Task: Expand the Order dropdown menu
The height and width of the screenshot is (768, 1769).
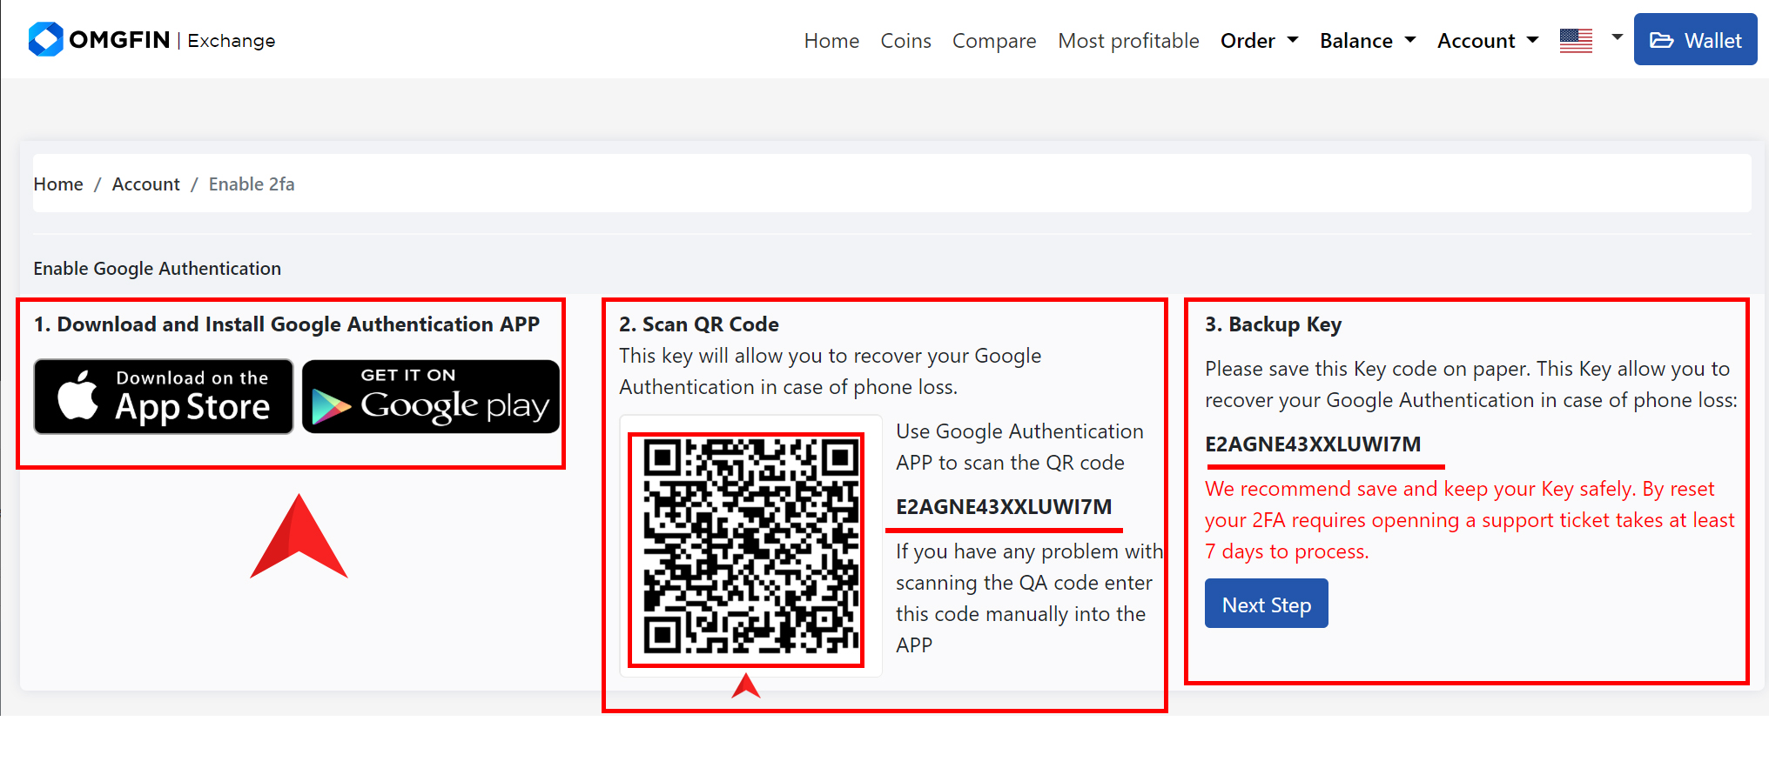Action: 1259,41
